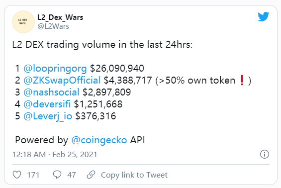Viewport: 281px width, 188px height.
Task: Click the red exclamation mark emoji
Action: 242,80
